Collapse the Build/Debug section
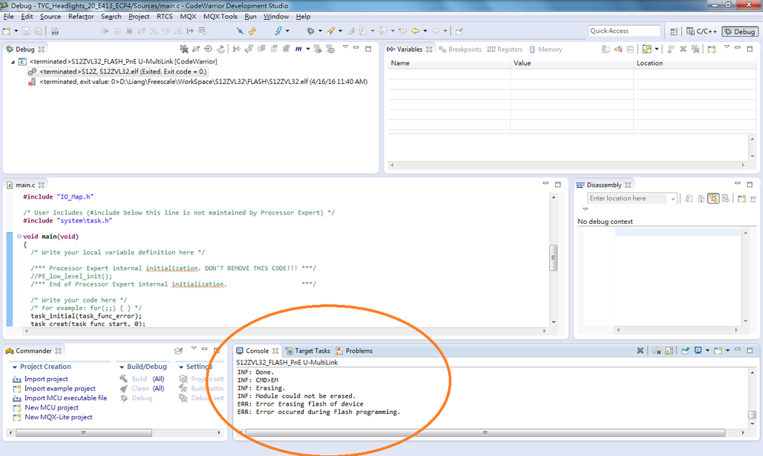The image size is (763, 456). pos(121,367)
